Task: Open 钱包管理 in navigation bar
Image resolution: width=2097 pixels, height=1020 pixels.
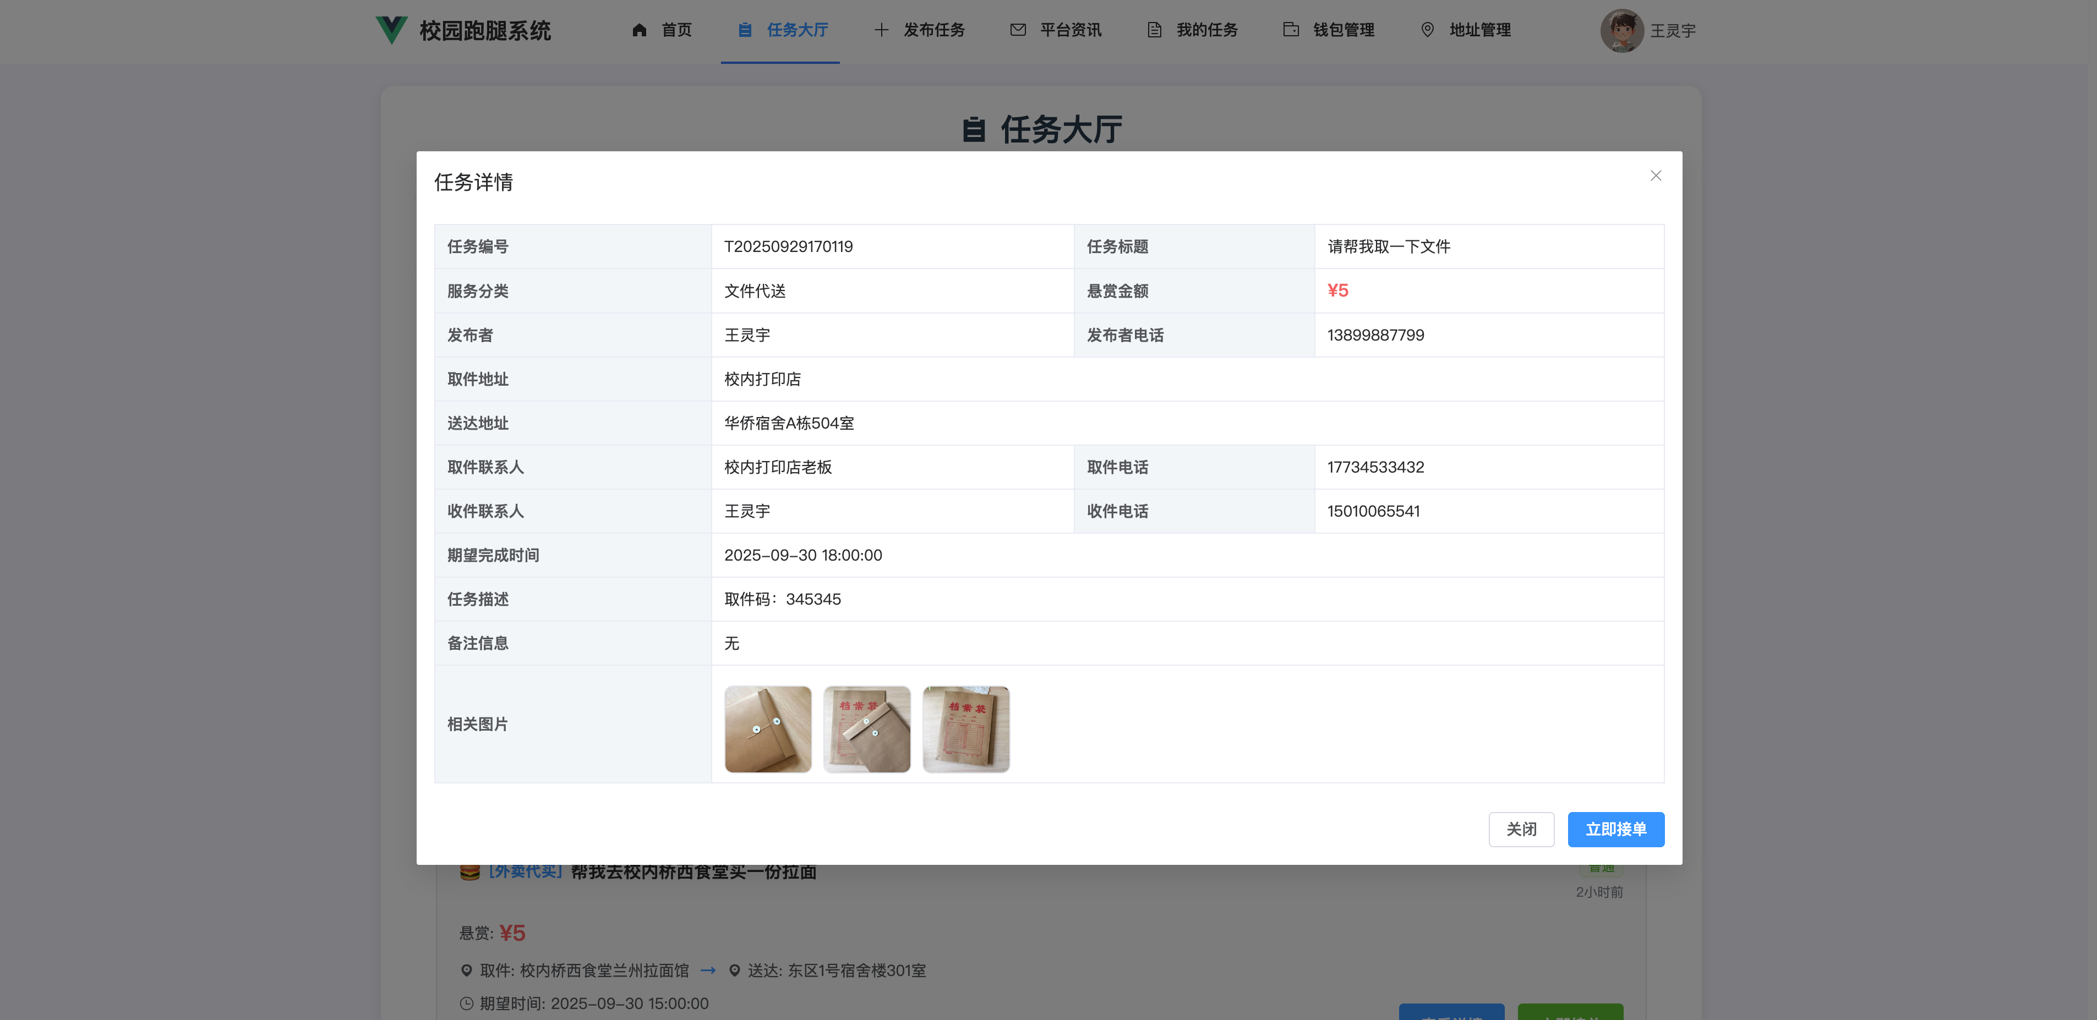Action: tap(1343, 30)
